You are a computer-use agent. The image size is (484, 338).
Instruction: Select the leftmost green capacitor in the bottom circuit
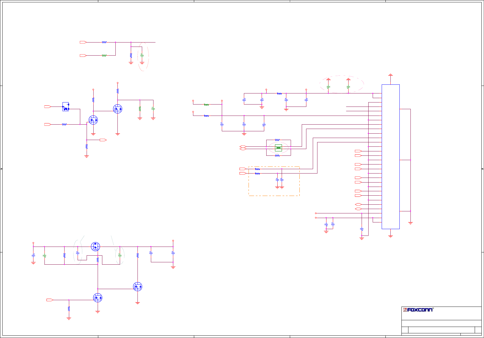(44, 256)
